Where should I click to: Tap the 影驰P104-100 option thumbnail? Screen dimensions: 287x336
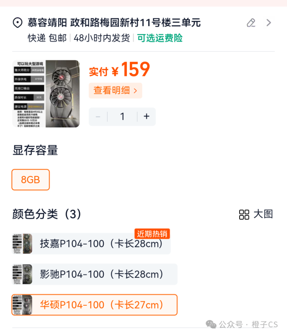pos(22,274)
